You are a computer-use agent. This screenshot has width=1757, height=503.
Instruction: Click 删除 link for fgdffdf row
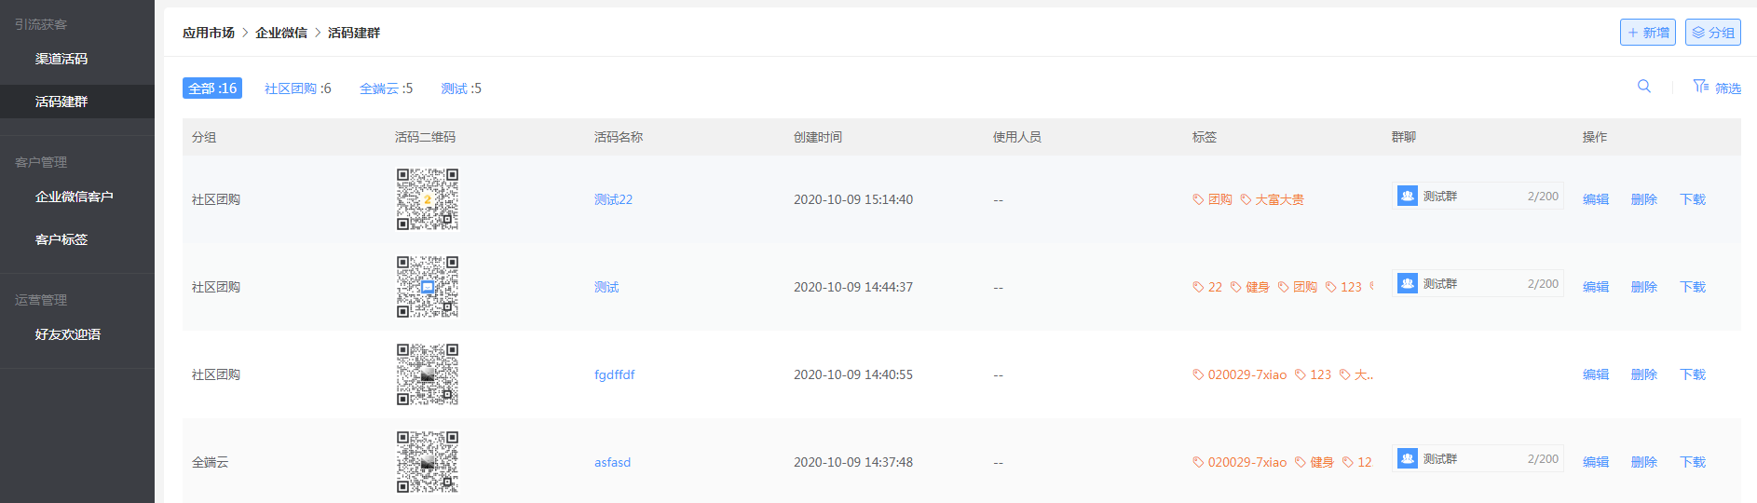(1644, 374)
